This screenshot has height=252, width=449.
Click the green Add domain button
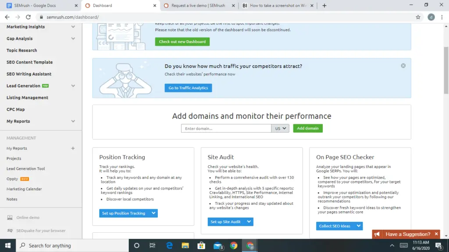pos(308,128)
